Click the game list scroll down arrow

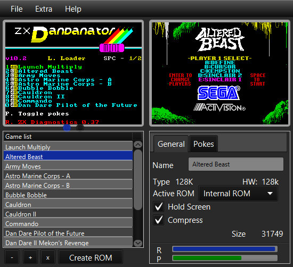tap(138, 243)
